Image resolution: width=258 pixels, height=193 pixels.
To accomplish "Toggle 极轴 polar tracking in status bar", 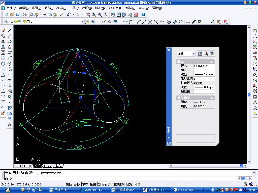I will (93, 184).
